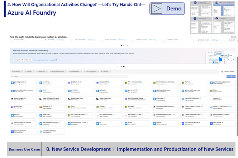The image size is (238, 158).
Task: Open the Cohere-embed-v3-english model card
Action: (x=165, y=107)
